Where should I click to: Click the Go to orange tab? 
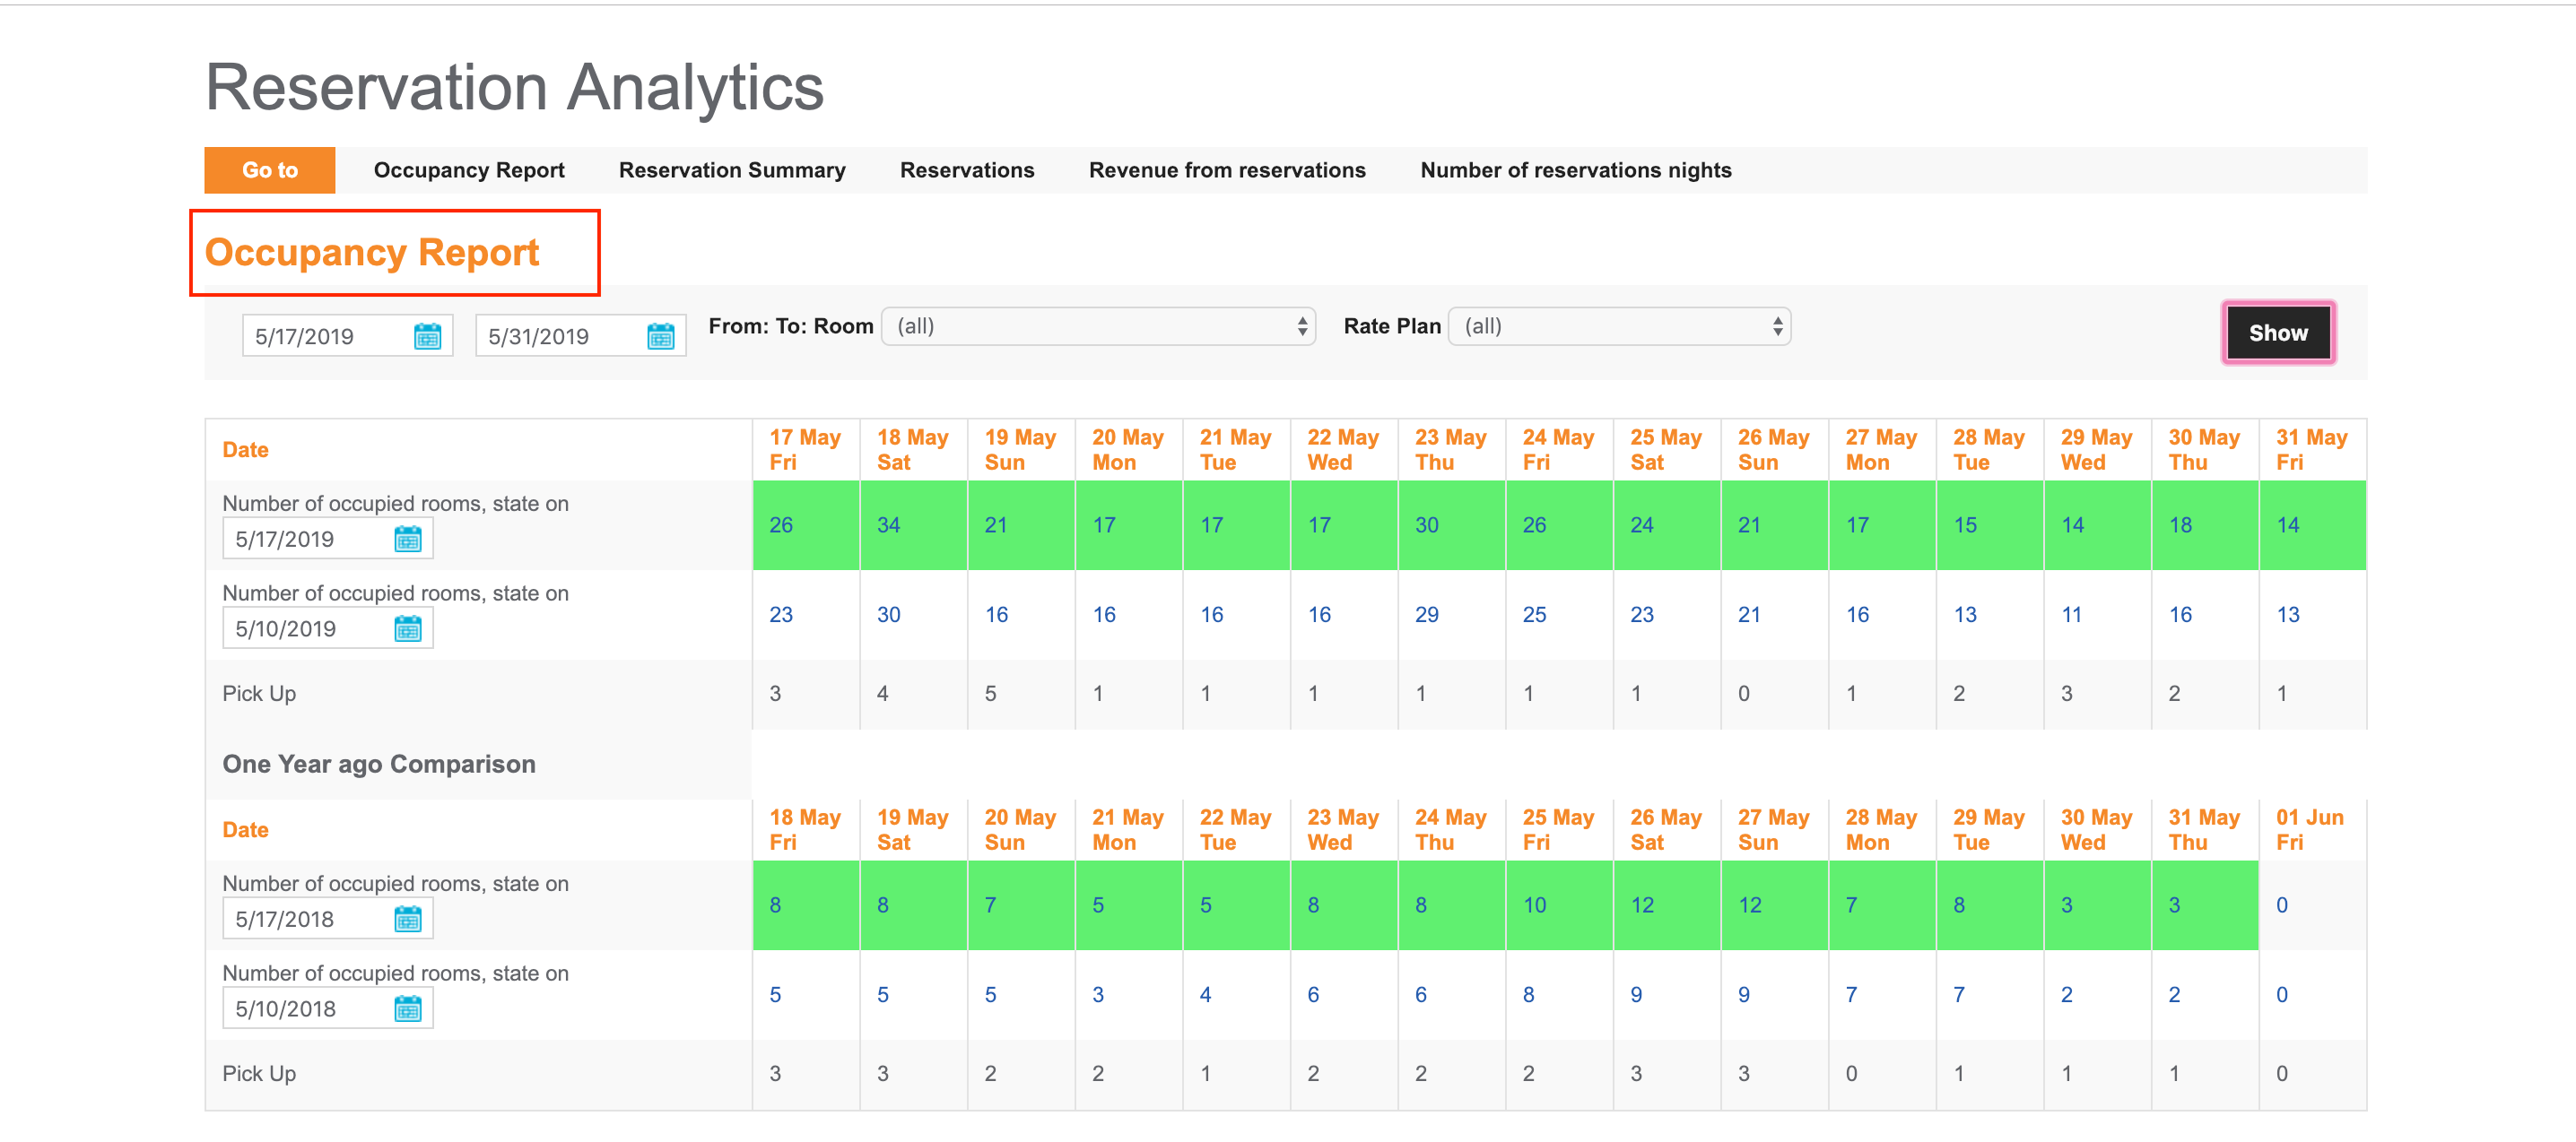click(270, 171)
